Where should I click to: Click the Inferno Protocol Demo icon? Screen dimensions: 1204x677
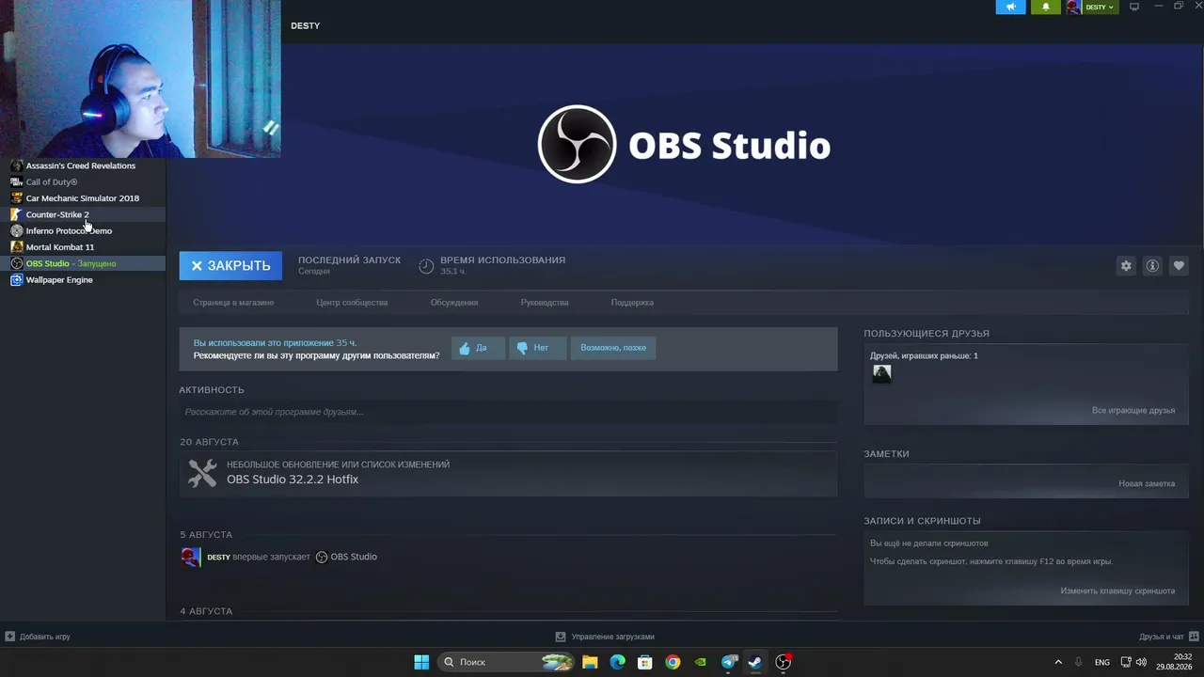(x=17, y=231)
